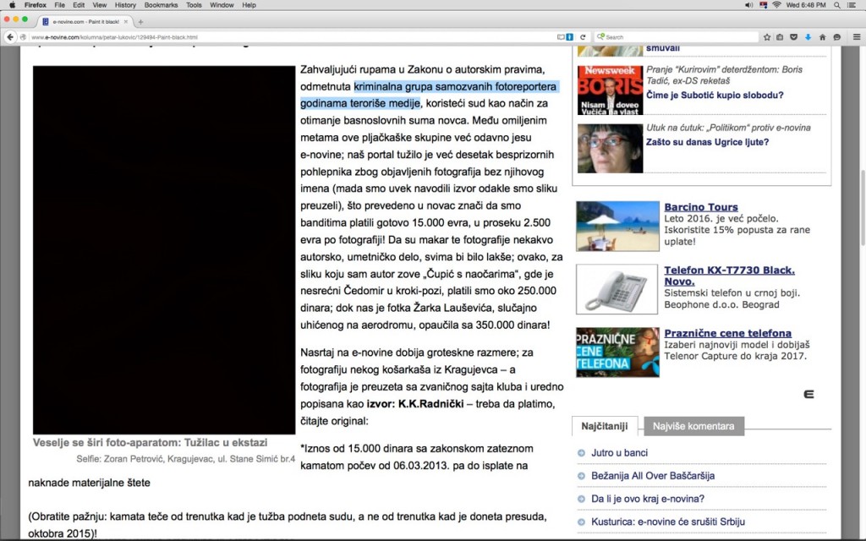The width and height of the screenshot is (866, 541).
Task: Switch to the Najviše komentara tab
Action: [693, 426]
